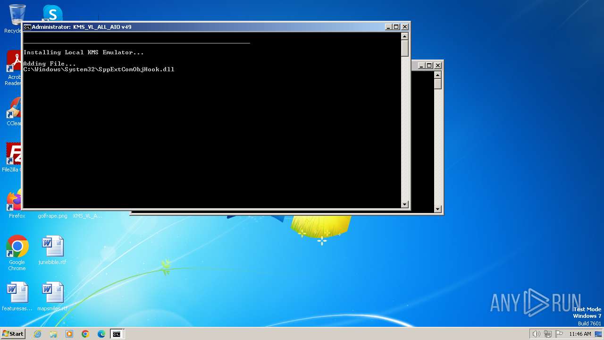Click the background console scrollbar thumb

point(438,84)
